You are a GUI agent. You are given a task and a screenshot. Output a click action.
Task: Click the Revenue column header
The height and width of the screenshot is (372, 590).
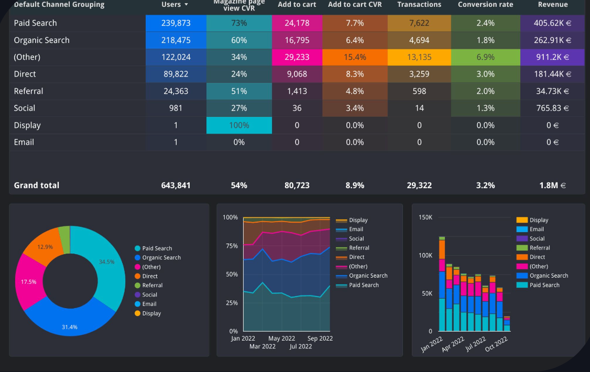(x=553, y=5)
